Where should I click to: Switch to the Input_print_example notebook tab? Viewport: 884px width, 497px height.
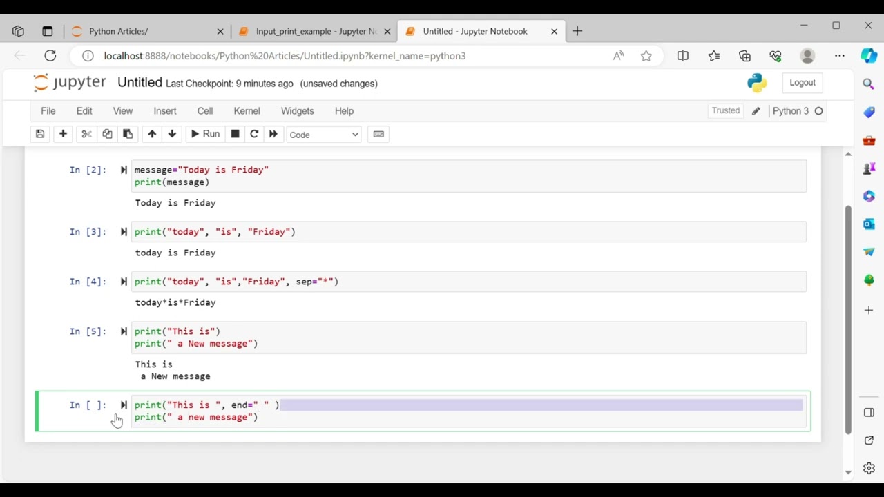pos(314,31)
